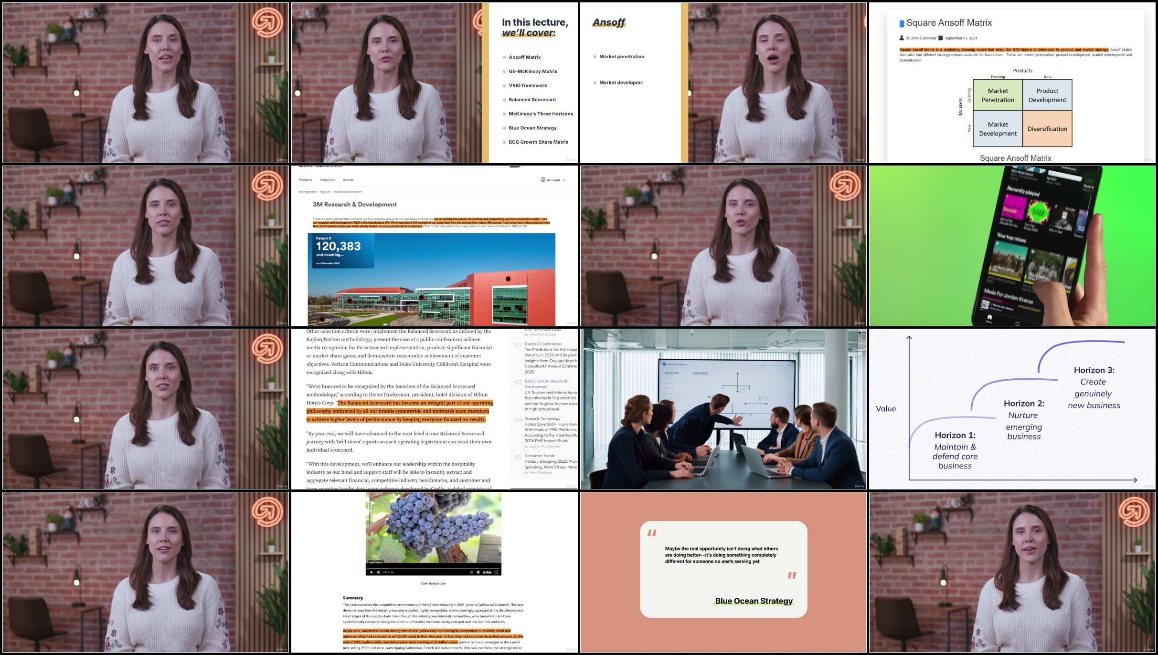The height and width of the screenshot is (655, 1158).
Task: Open YouTube player settings gear
Action: 478,572
